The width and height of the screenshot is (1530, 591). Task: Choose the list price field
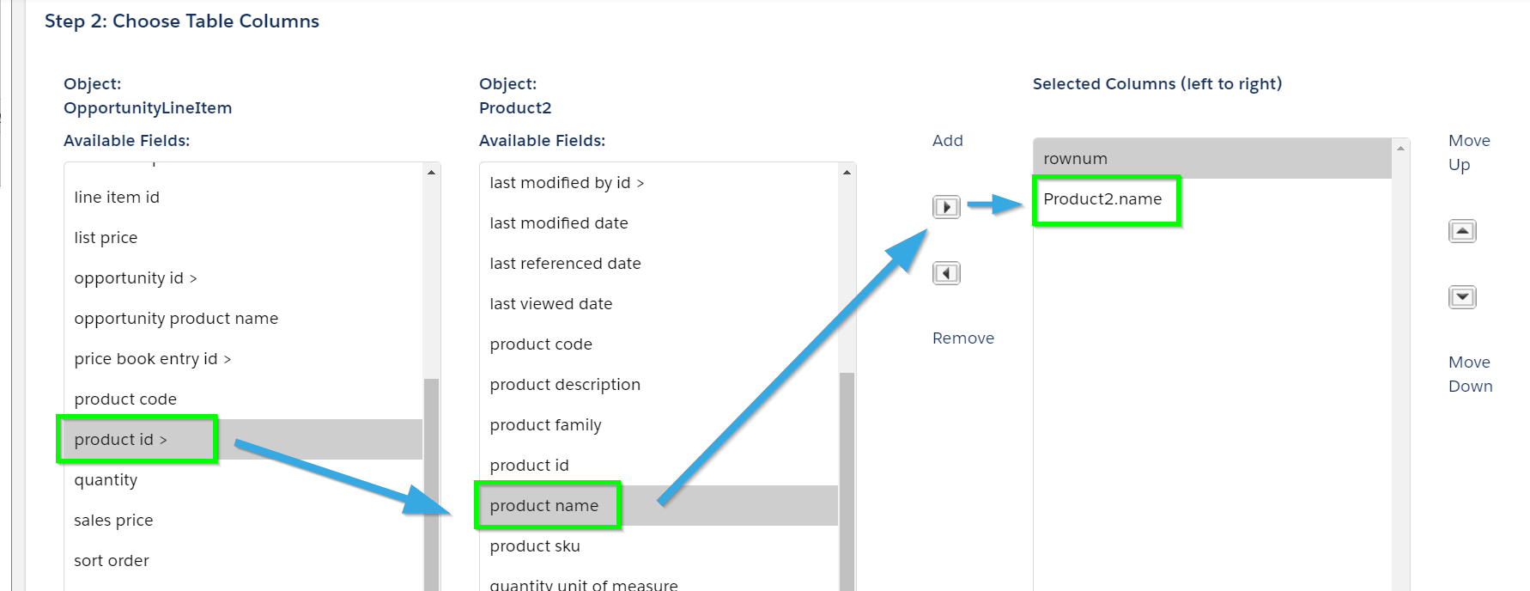(243, 237)
